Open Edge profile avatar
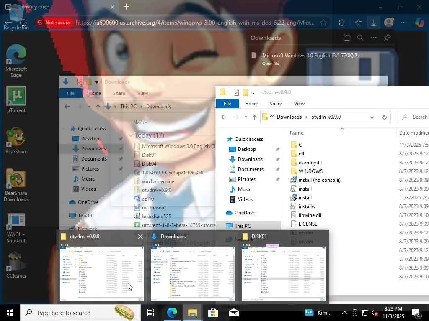Screen dimensions: 429x321 click(x=389, y=23)
